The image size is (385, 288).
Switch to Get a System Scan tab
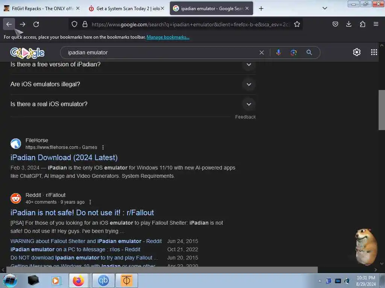coord(127,9)
